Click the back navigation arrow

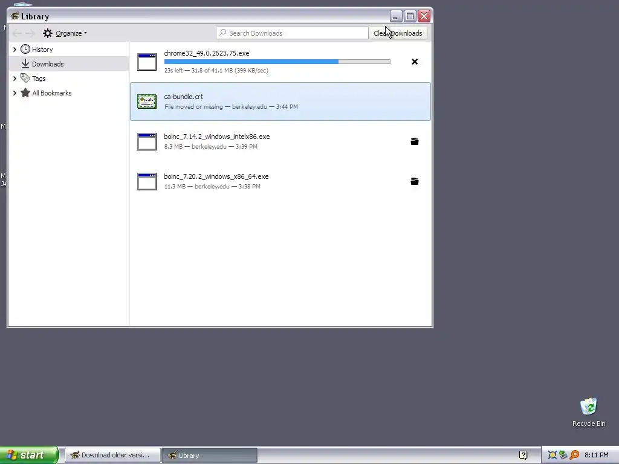pos(17,33)
